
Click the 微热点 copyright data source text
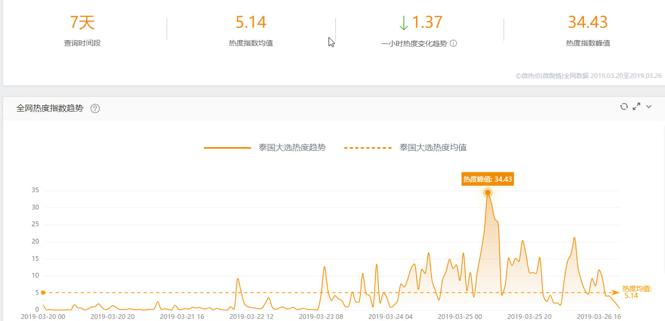point(588,76)
